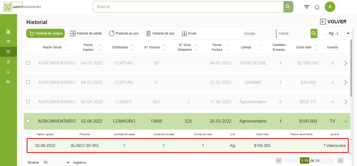Click the search magnifier in top bar
The image size is (357, 166).
pyautogui.click(x=288, y=7)
